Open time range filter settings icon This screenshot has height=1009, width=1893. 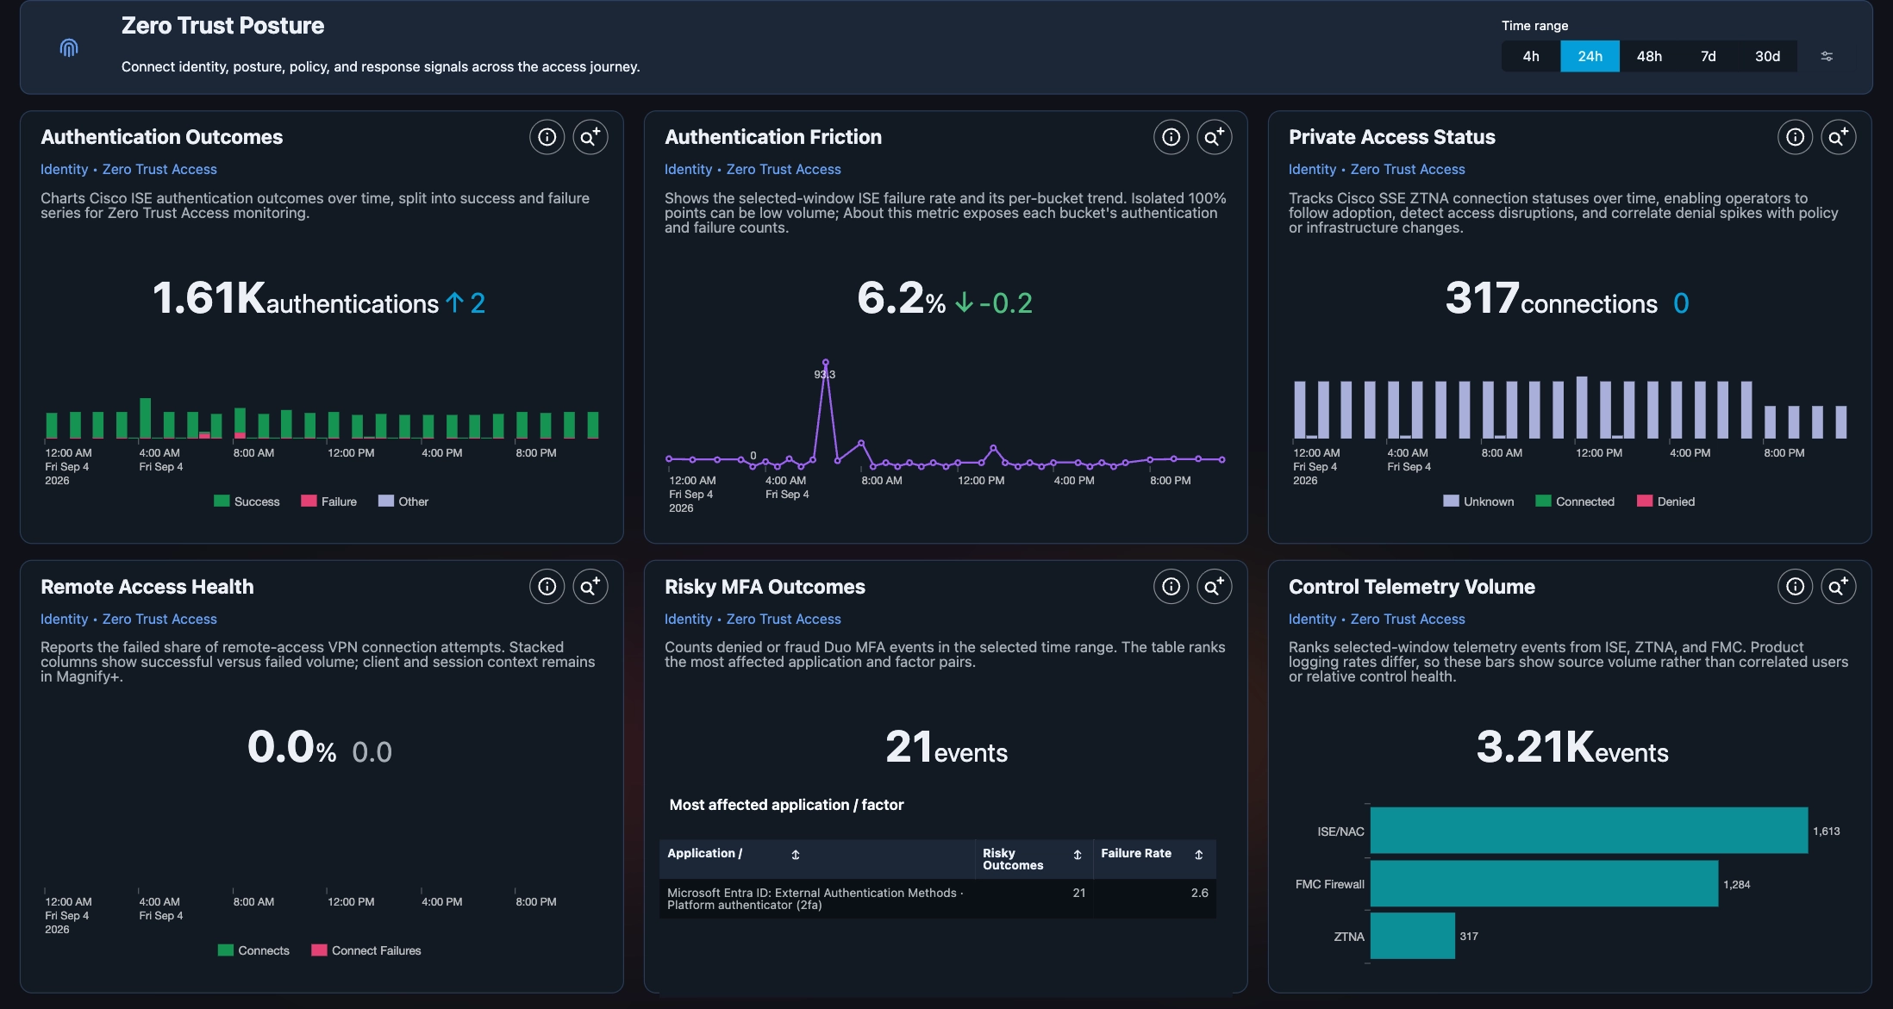tap(1827, 56)
